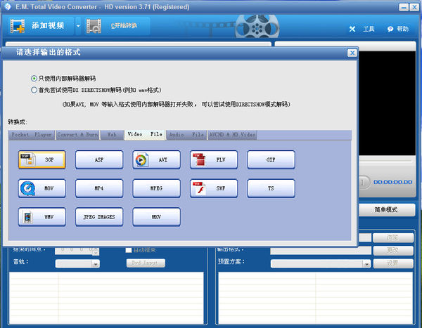This screenshot has width=422, height=328.
Task: Expand the preset scheme (预置方案) dropdown
Action: click(366, 264)
